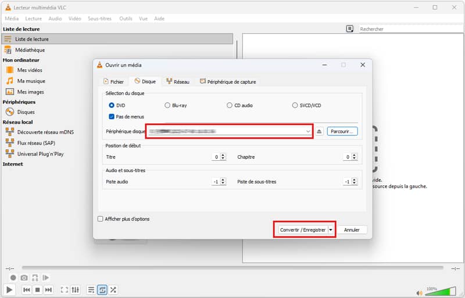
Task: Adjust the Piste audio spin box
Action: pyautogui.click(x=219, y=181)
